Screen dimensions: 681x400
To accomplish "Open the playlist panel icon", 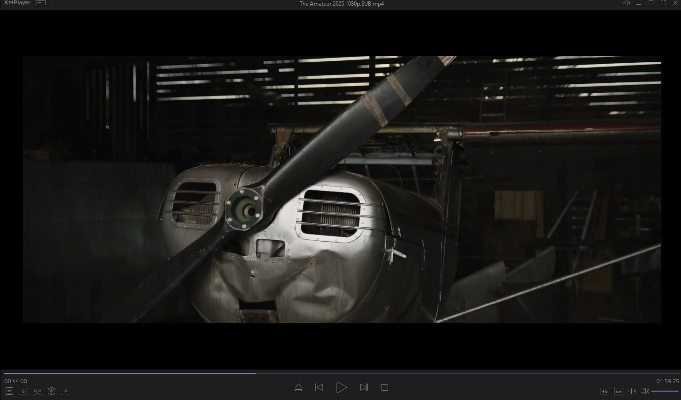I will [x=9, y=391].
